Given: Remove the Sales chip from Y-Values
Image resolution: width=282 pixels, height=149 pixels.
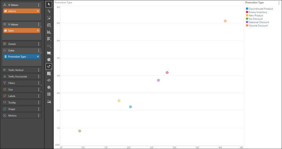Looking at the screenshot, I should point(38,30).
